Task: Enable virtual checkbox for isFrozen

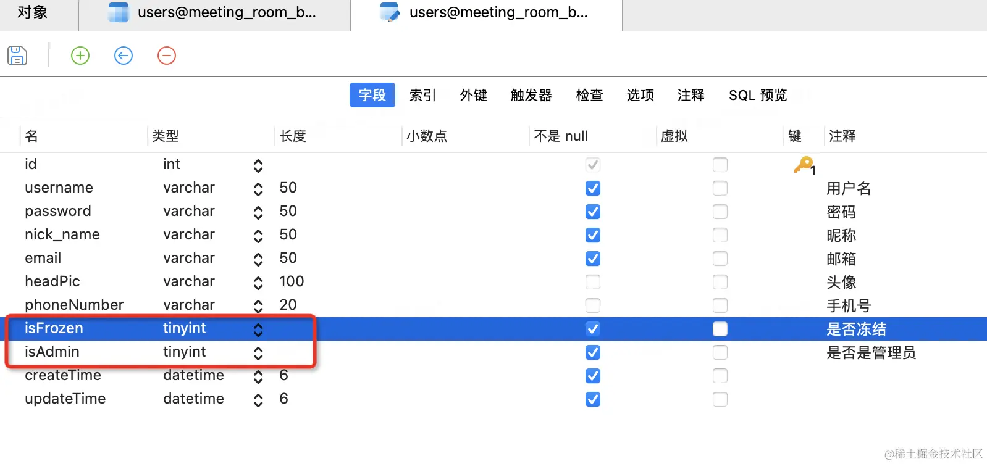Action: [x=720, y=329]
